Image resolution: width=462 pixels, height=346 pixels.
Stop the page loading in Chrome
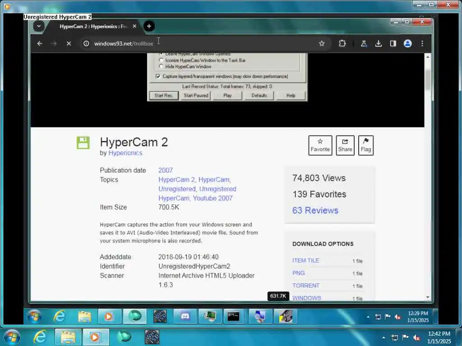(69, 44)
